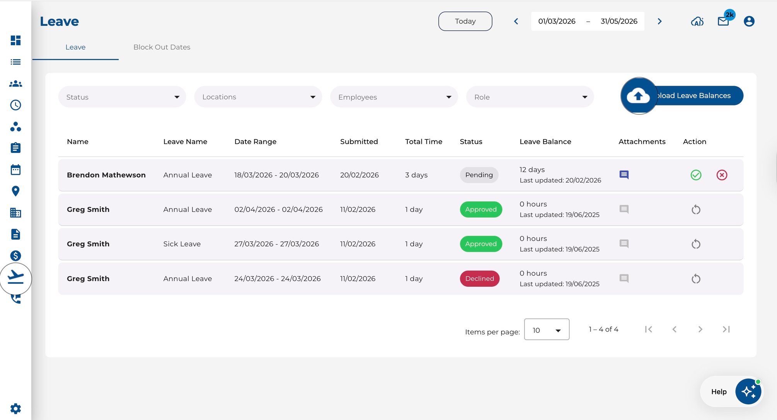Decline Brendon Mathewson's leave with red X

coord(722,175)
